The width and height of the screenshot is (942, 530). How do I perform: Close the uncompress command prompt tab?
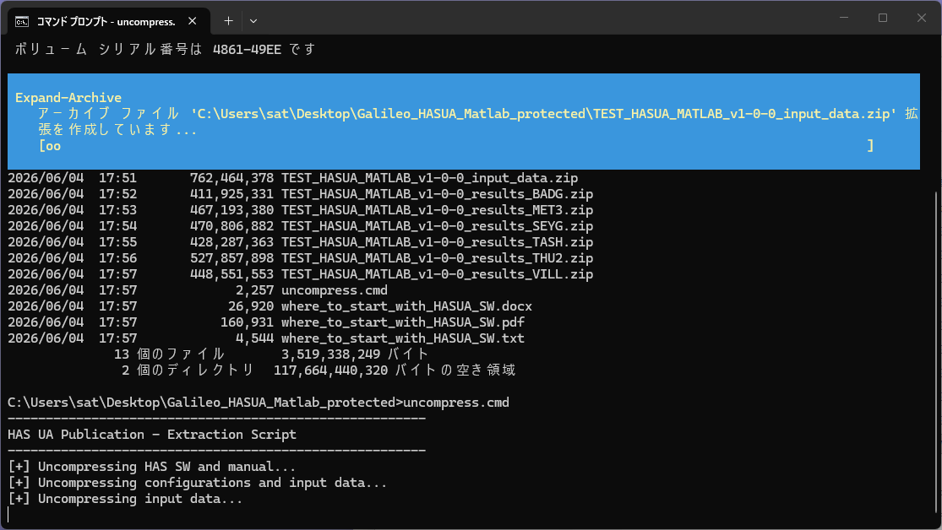[193, 21]
